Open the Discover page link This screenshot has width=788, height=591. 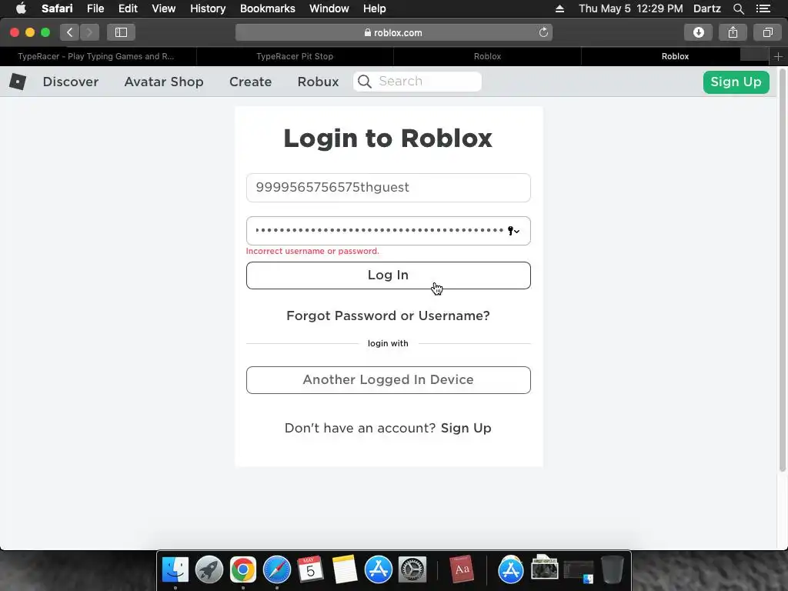70,82
